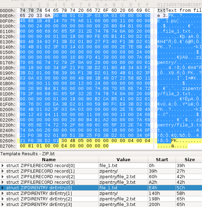The width and height of the screenshot is (202, 207).
Task: Sort results by the Name column header
Action: click(x=49, y=160)
